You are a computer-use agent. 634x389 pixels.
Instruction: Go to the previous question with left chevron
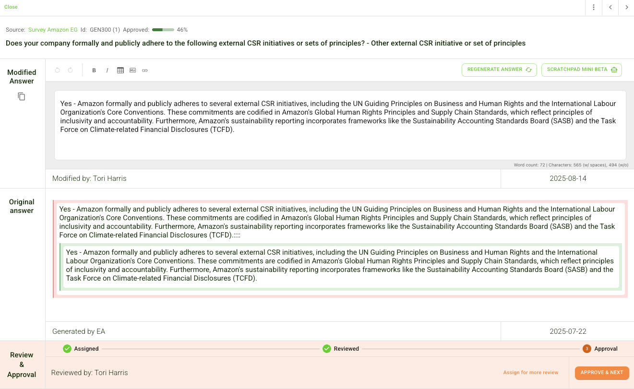pos(610,7)
